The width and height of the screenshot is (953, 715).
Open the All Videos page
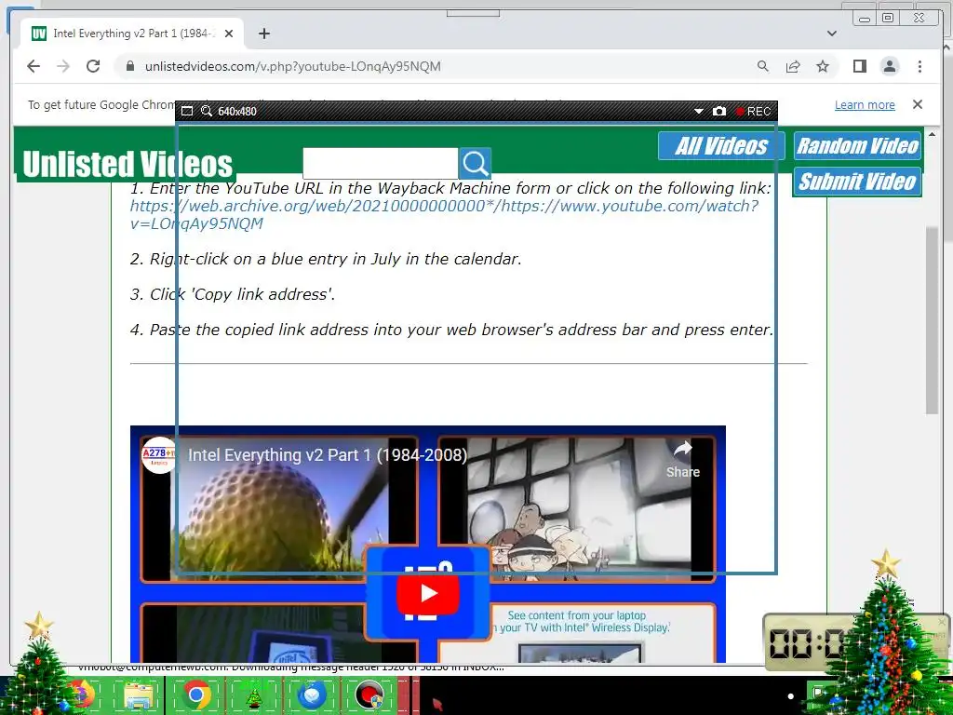pos(721,146)
